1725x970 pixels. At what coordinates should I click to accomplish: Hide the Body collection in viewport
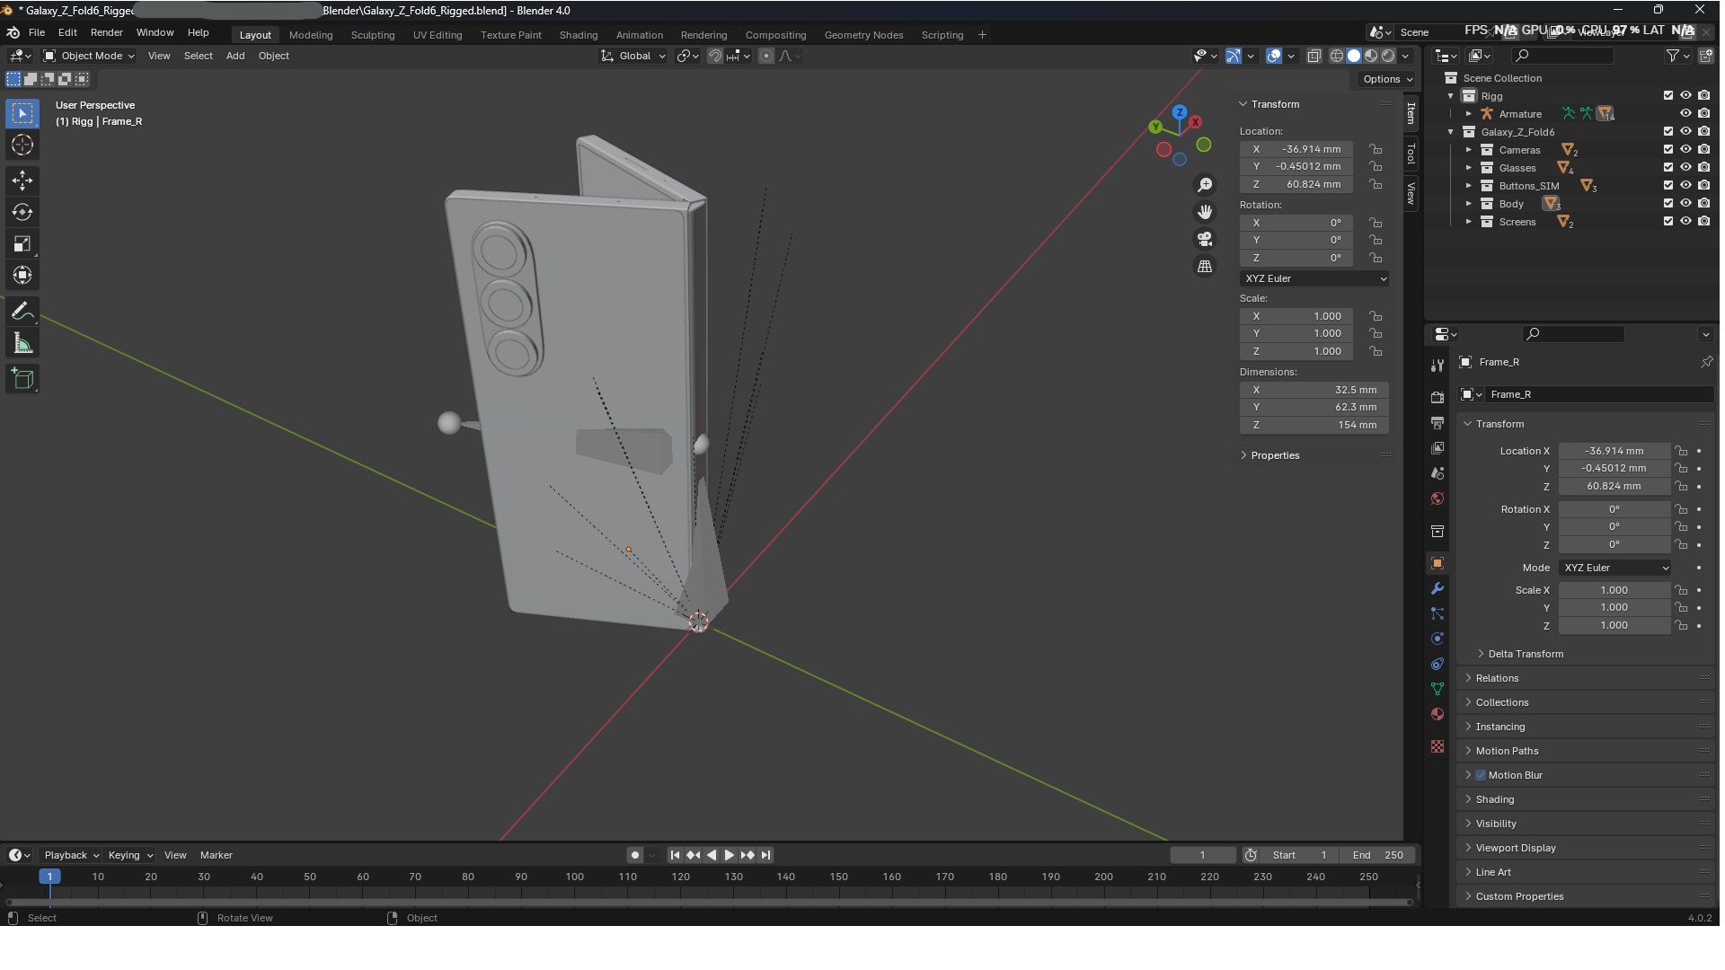[1685, 203]
